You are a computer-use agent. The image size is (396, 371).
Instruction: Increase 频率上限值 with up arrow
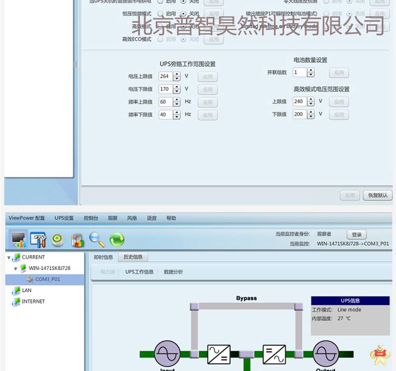(177, 100)
